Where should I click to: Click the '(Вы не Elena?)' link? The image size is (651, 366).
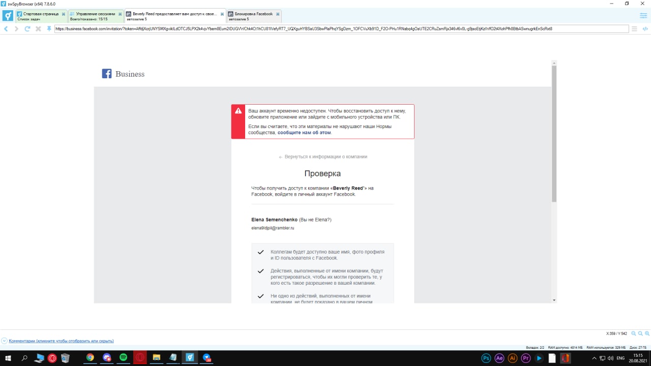[315, 220]
